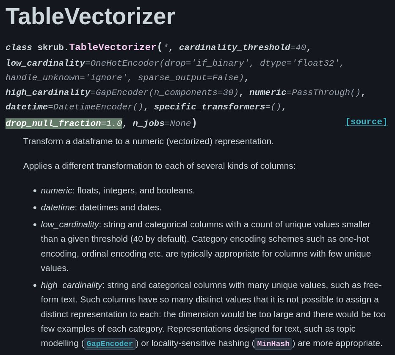Viewport: 395px width, 355px height.
Task: Click the low_cardinality parameter in signature
Action: (x=45, y=63)
